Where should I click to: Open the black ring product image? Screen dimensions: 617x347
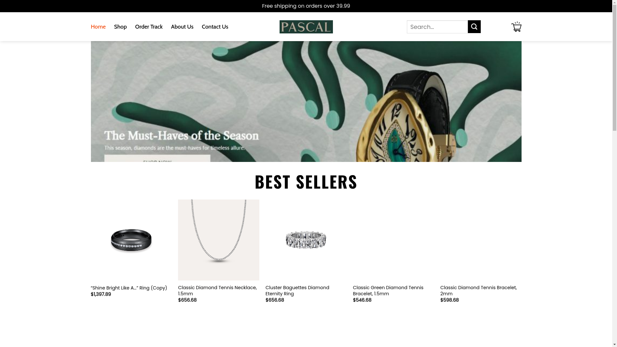[131, 240]
